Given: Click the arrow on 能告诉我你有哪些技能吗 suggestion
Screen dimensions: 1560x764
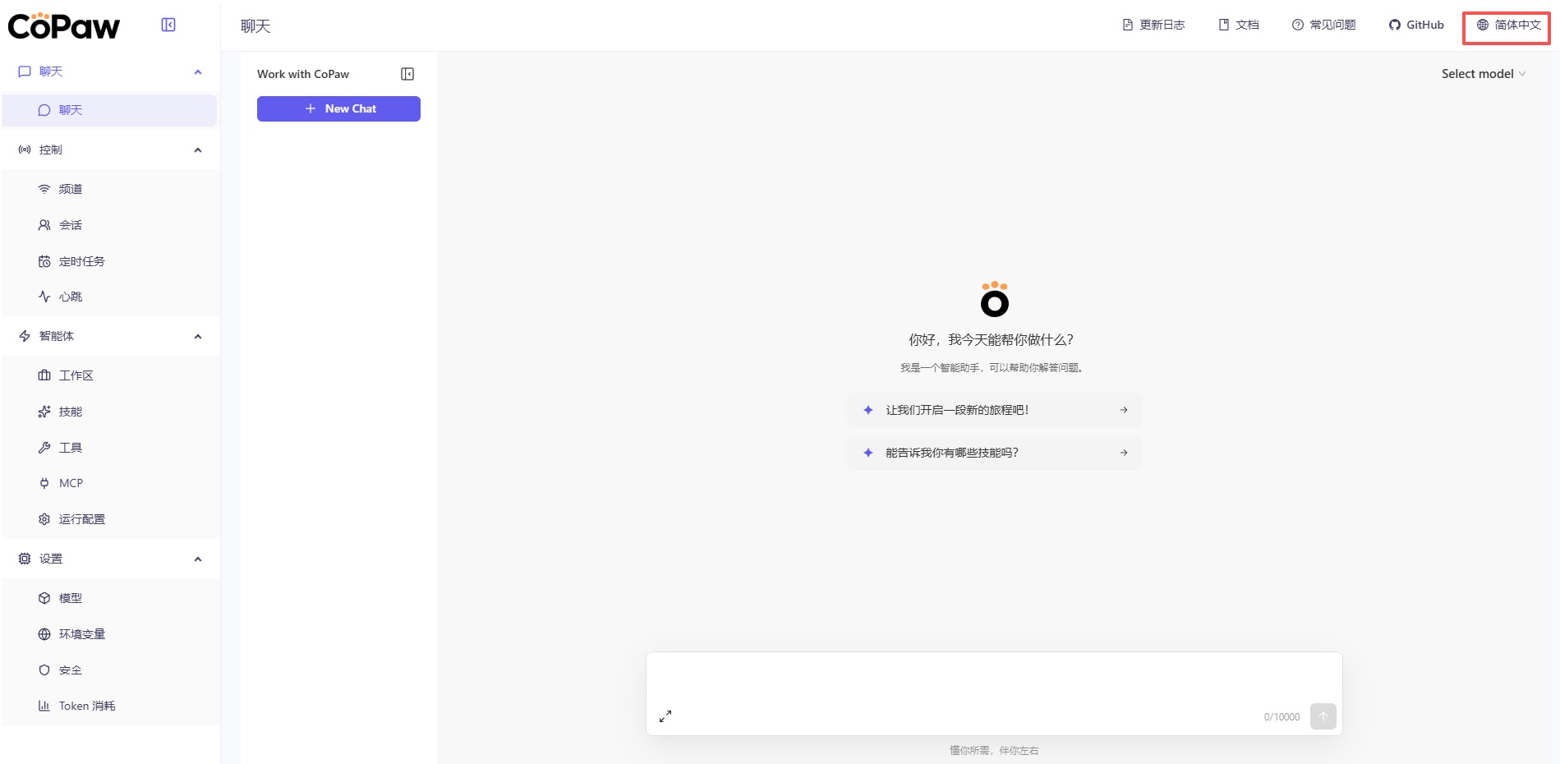Looking at the screenshot, I should (x=1124, y=453).
